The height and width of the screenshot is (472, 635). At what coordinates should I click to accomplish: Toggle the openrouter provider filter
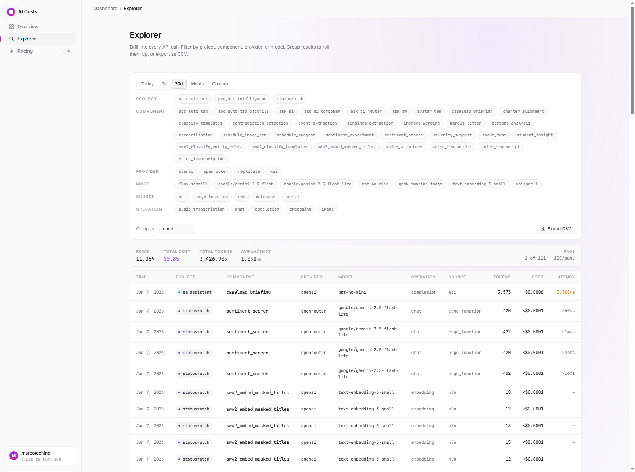pyautogui.click(x=215, y=172)
